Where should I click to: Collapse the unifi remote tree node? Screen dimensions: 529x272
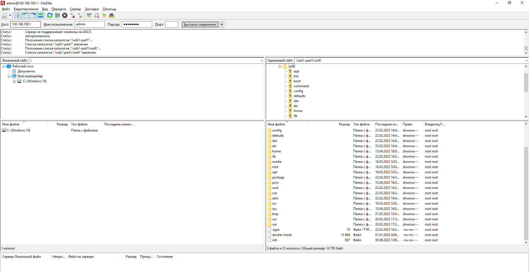click(x=280, y=66)
